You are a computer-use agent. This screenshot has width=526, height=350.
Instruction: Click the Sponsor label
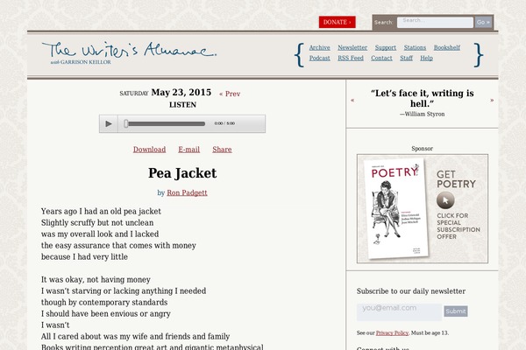422,149
